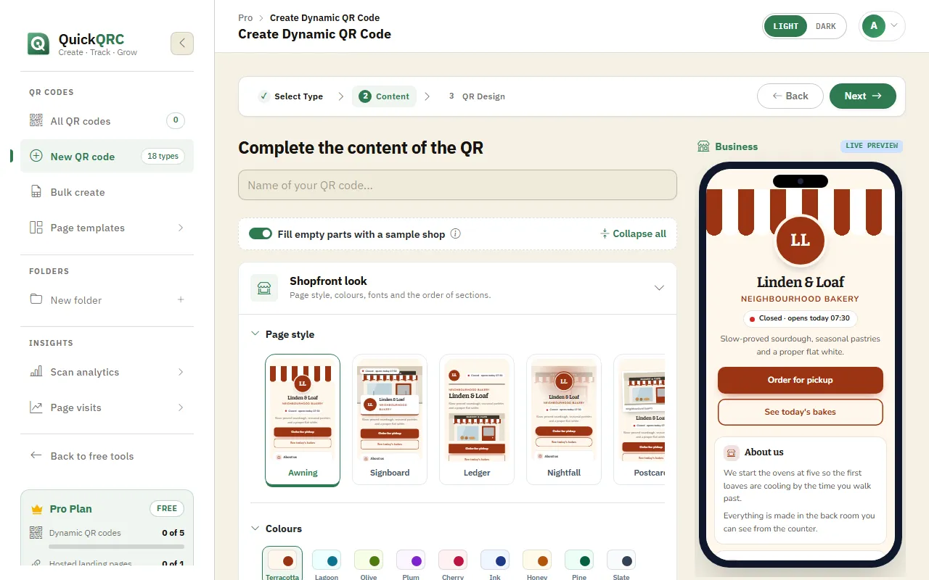
Task: Collapse the Shopfront look section chevron
Action: point(659,288)
